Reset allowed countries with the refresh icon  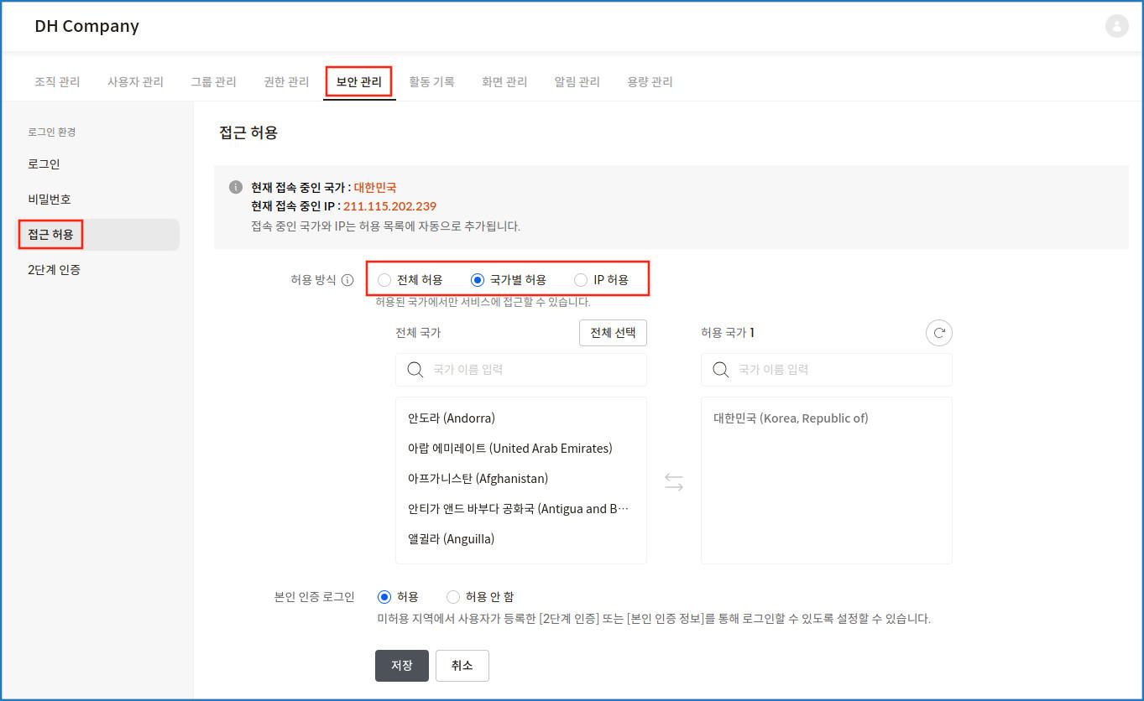tap(939, 333)
